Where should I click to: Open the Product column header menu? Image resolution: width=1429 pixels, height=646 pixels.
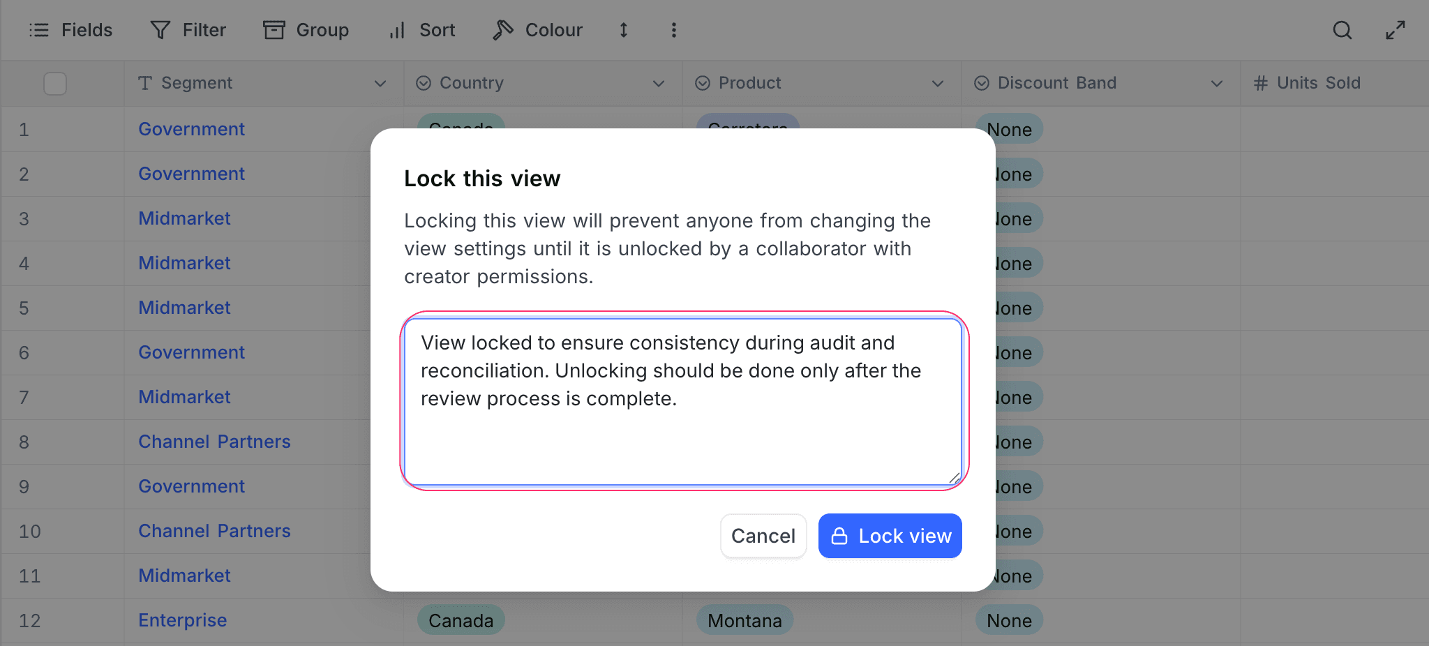[937, 84]
